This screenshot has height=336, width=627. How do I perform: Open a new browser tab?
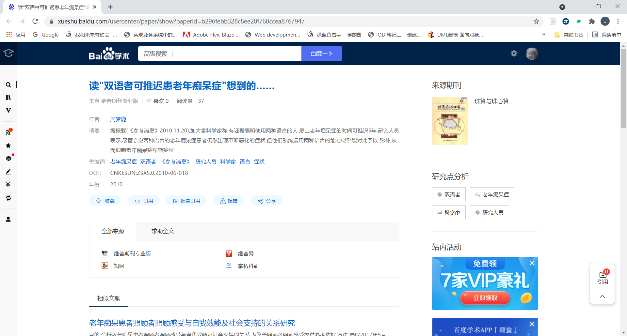[x=110, y=7]
